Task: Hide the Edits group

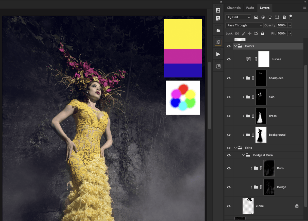Action: [229, 148]
